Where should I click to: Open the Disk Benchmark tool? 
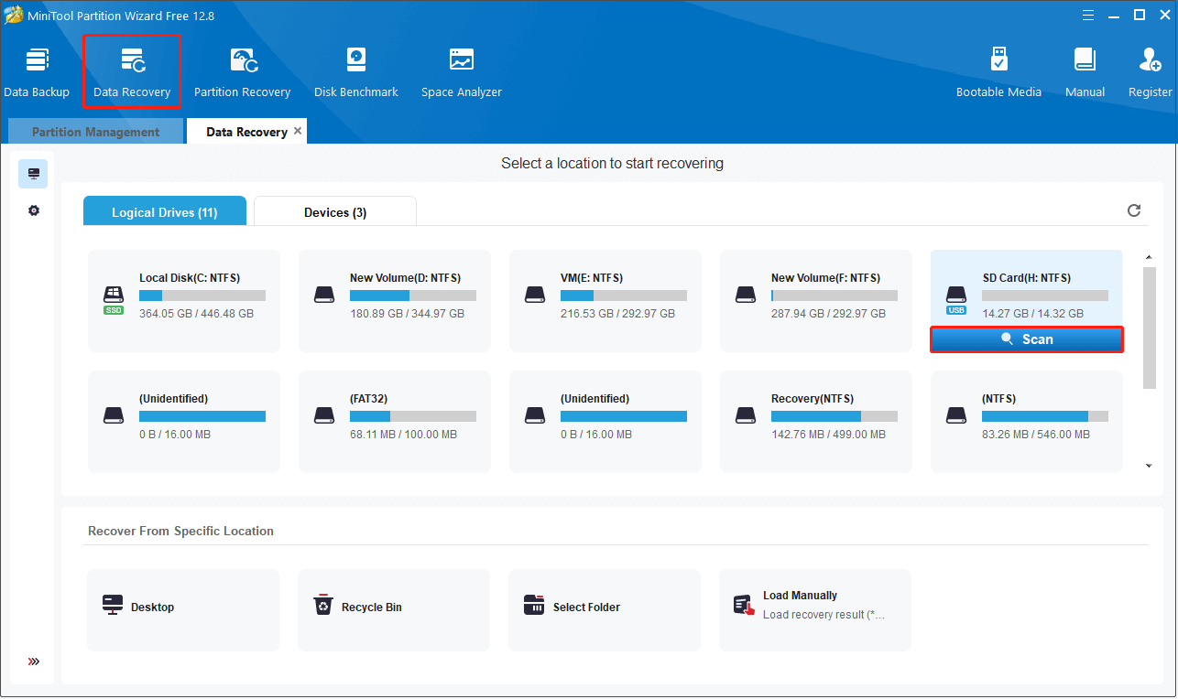(x=356, y=71)
